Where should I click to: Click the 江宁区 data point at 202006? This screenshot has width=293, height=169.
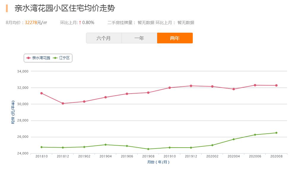tap(255, 135)
